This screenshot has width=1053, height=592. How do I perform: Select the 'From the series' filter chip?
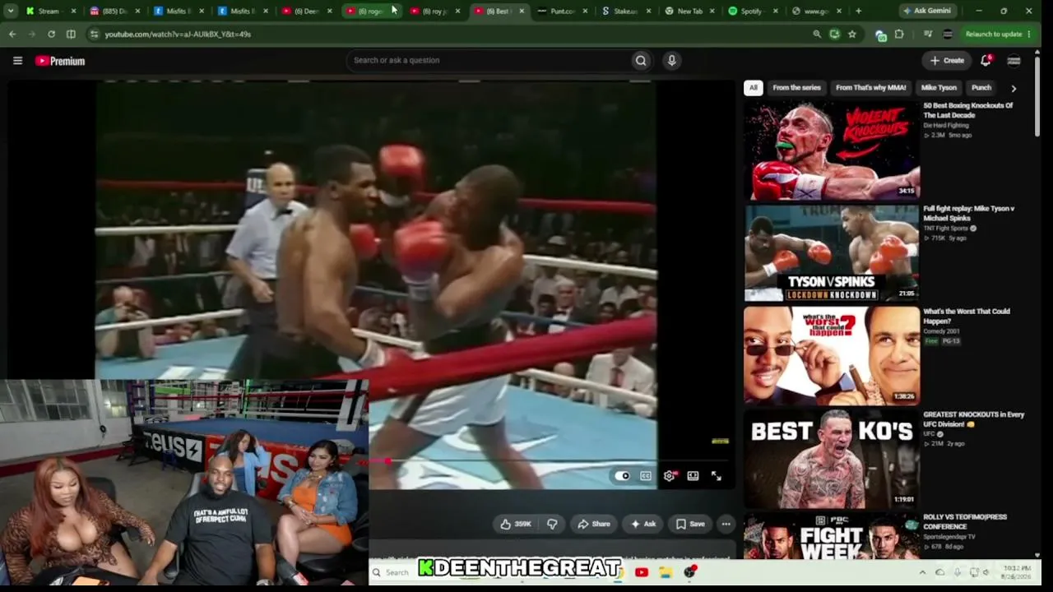(x=796, y=88)
